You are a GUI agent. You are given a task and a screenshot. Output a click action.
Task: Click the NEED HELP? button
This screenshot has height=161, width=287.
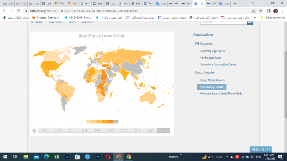point(261,149)
